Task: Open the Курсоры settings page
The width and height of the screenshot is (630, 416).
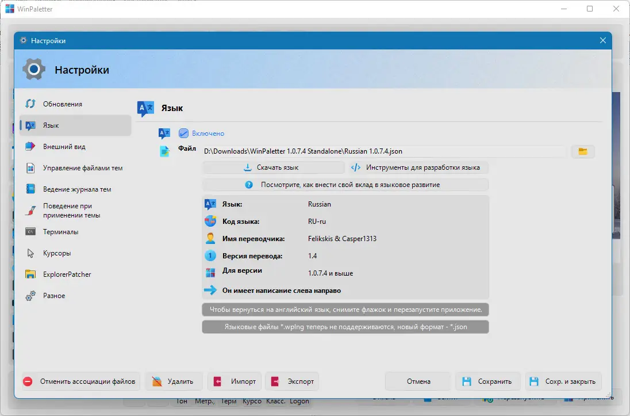Action: 75,253
